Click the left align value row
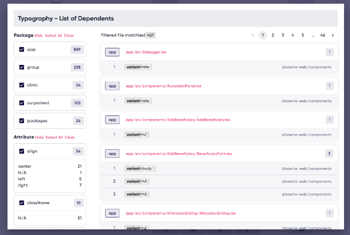Viewport: 350px width, 235px height. 50,179
